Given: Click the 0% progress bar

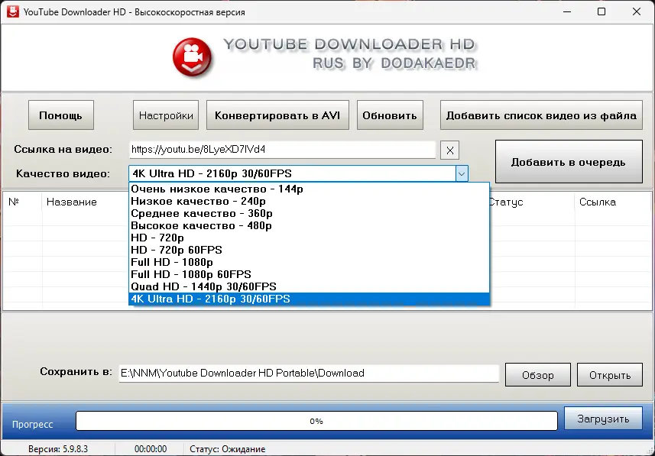Looking at the screenshot, I should [x=316, y=420].
